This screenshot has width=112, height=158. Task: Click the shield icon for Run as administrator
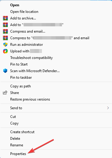click(x=5, y=45)
